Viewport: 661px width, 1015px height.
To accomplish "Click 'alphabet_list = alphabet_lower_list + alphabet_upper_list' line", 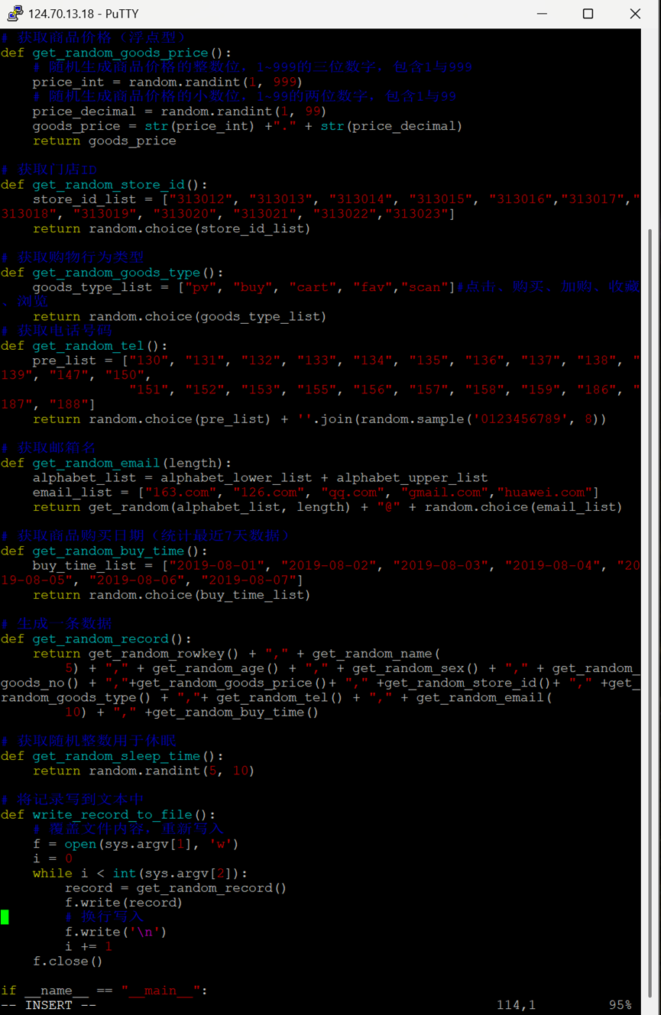I will pyautogui.click(x=261, y=478).
